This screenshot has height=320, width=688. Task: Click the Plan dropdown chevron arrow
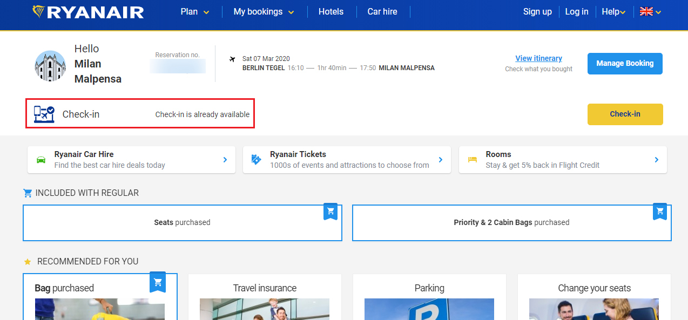point(206,12)
